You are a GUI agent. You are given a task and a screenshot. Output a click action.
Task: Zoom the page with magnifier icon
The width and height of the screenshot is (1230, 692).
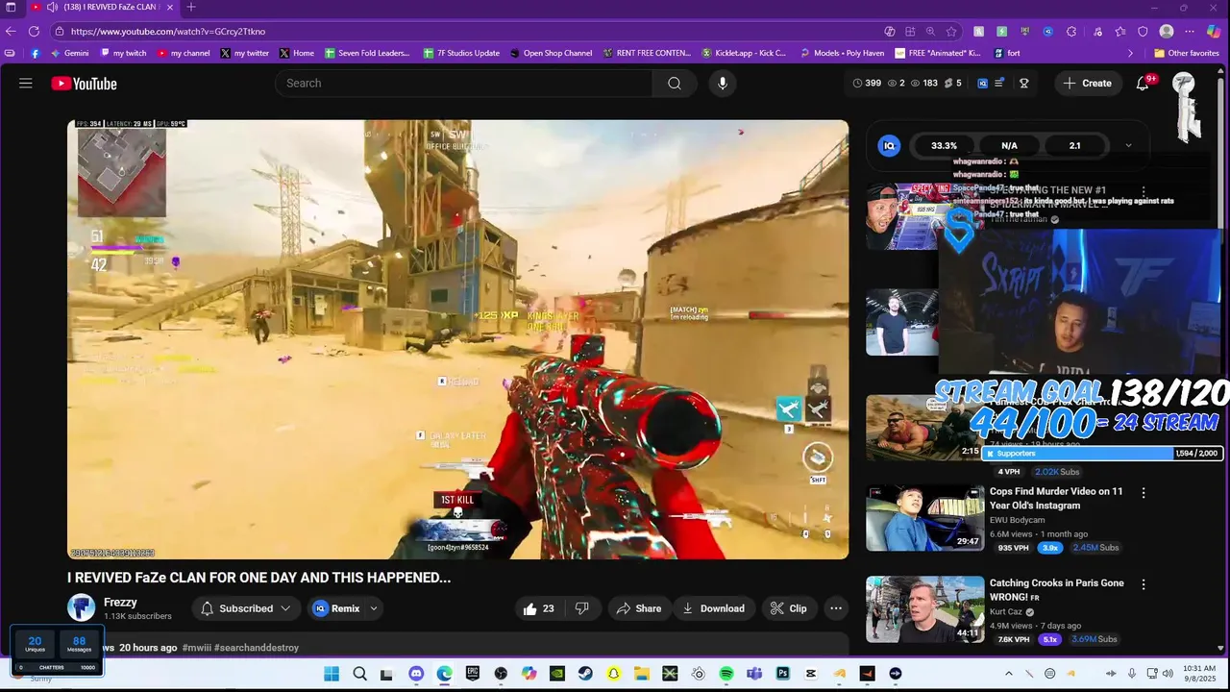(930, 32)
